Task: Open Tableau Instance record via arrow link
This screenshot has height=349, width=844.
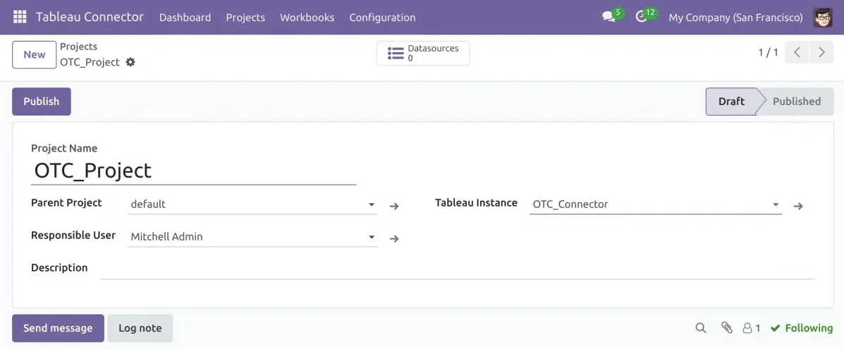Action: click(798, 206)
